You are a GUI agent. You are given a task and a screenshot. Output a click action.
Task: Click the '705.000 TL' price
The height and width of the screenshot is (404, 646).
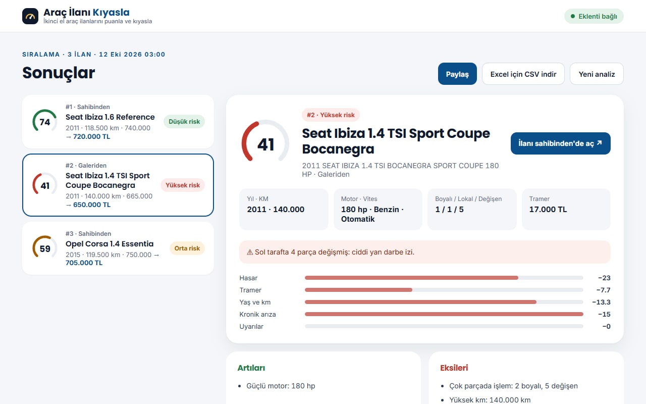click(x=84, y=263)
